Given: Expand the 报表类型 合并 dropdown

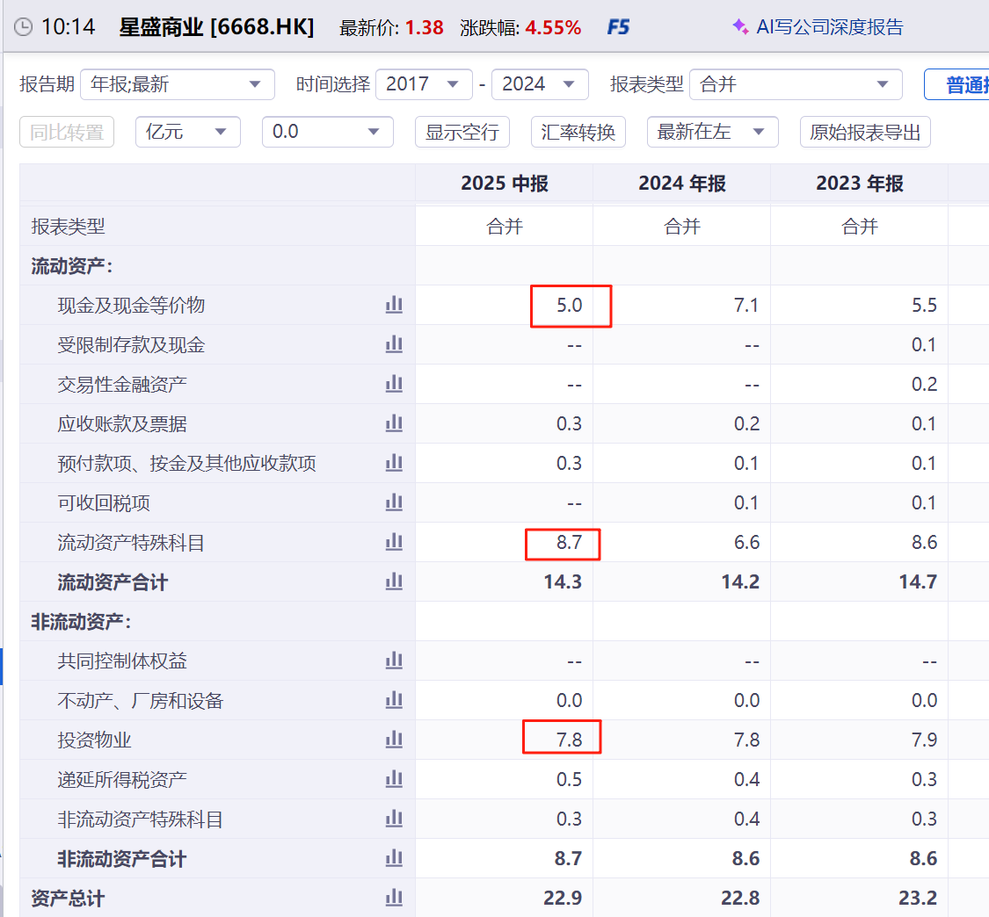Looking at the screenshot, I should [x=796, y=84].
